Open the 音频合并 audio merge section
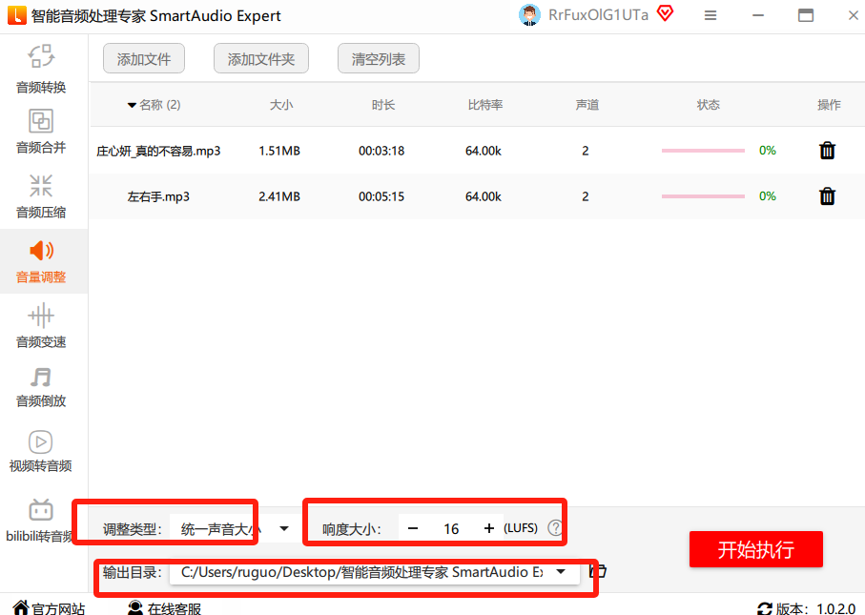 pyautogui.click(x=41, y=132)
